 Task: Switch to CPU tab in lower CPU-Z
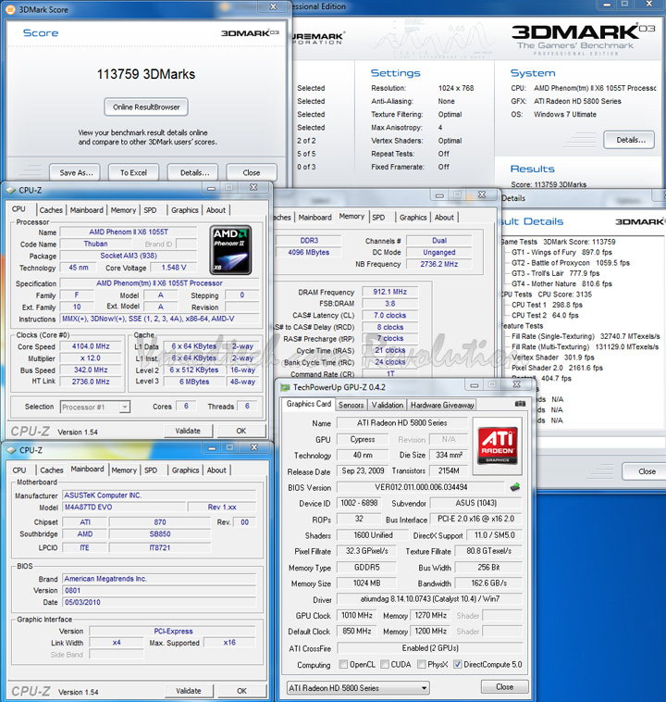pos(19,470)
